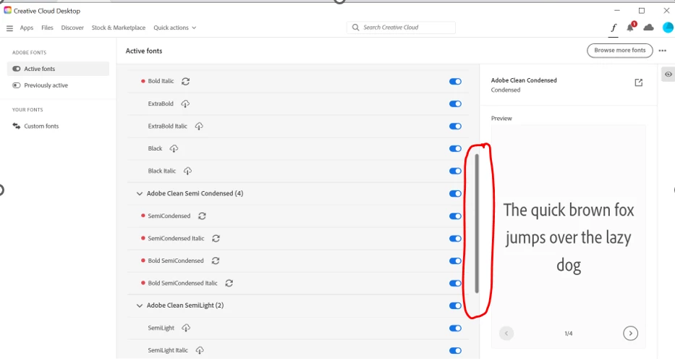
Task: Click the font list scrollbar thumb
Action: coord(477,224)
